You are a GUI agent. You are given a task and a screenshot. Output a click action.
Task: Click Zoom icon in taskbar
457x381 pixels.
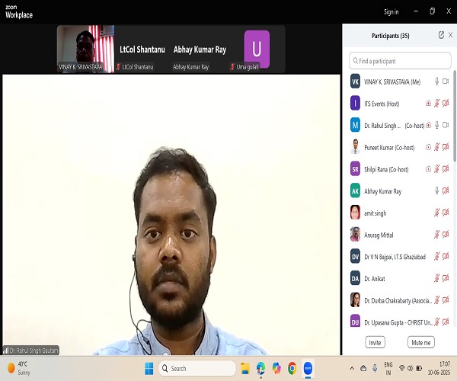pos(308,368)
